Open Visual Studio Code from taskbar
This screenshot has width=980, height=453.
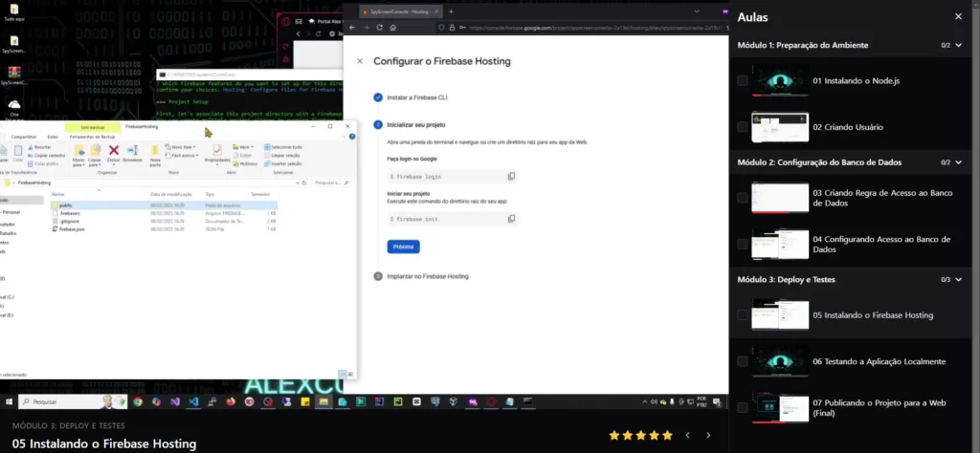point(193,401)
